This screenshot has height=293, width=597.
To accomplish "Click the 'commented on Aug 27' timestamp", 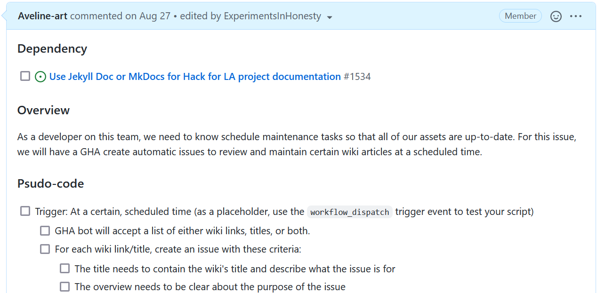I will (x=120, y=16).
